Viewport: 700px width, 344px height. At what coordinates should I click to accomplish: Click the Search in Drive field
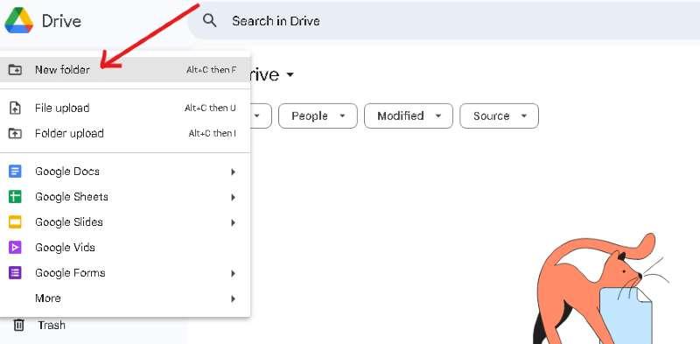coord(444,20)
